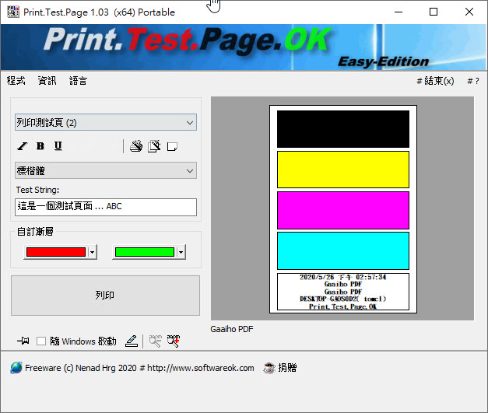Close the Print.Test.Page window

click(x=469, y=12)
